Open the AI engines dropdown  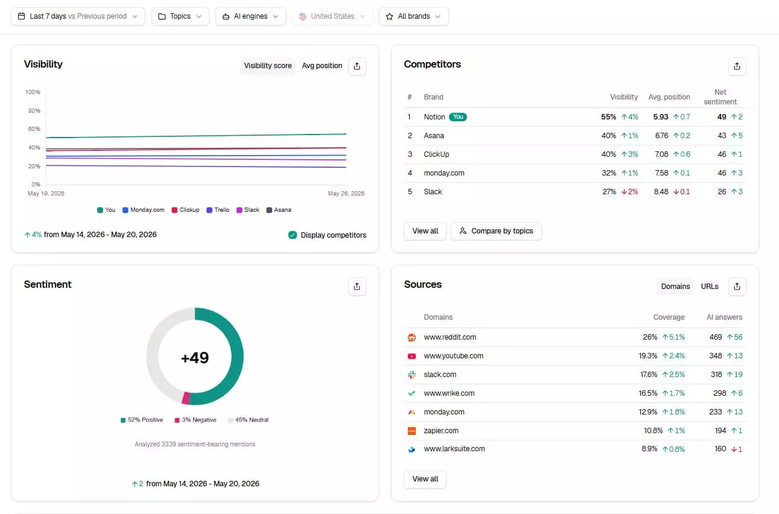250,16
